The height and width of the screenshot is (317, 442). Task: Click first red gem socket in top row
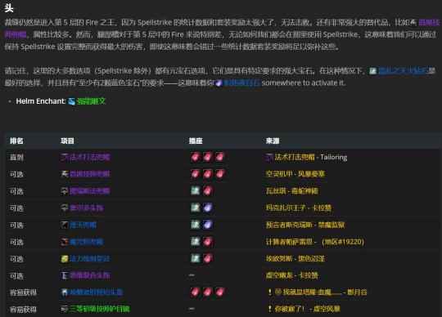195,157
